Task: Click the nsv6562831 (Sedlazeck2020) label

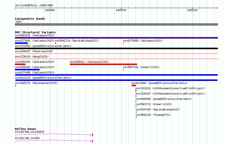Action: click(35, 35)
